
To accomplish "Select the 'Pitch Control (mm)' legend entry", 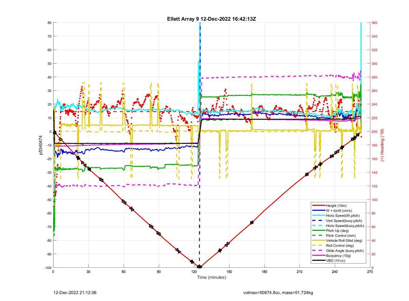I will pyautogui.click(x=341, y=235).
